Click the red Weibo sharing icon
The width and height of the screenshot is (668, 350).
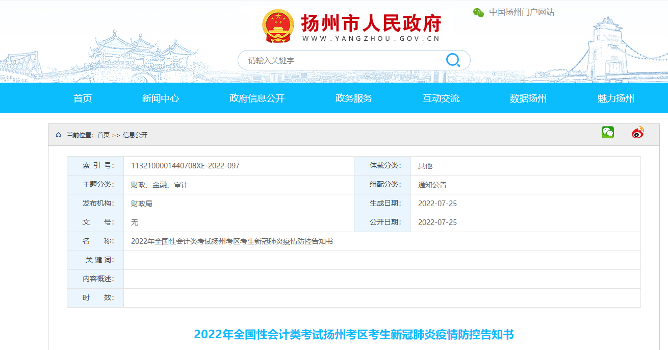(636, 132)
